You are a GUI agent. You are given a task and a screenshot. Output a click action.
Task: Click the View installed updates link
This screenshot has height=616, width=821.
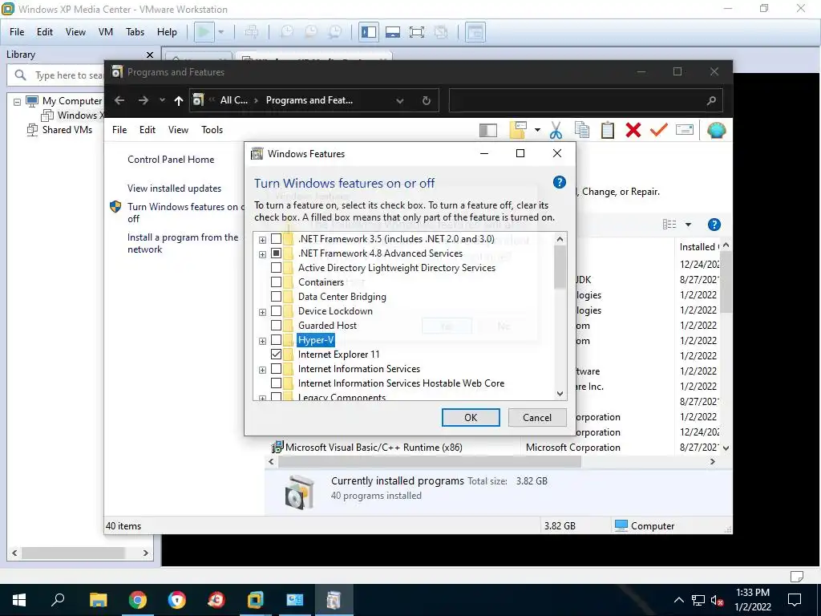174,188
